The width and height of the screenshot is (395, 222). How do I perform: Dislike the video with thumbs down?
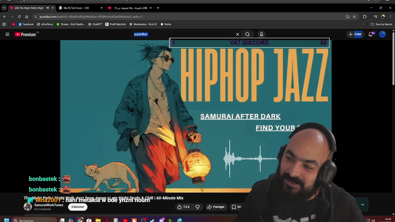[x=198, y=207]
